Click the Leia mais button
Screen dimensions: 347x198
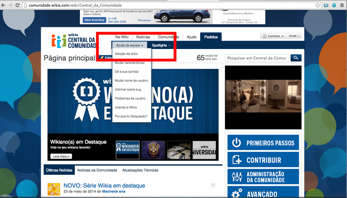[61, 156]
